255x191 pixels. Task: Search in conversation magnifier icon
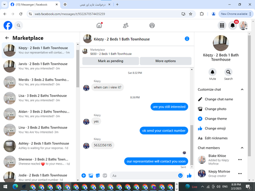228,72
